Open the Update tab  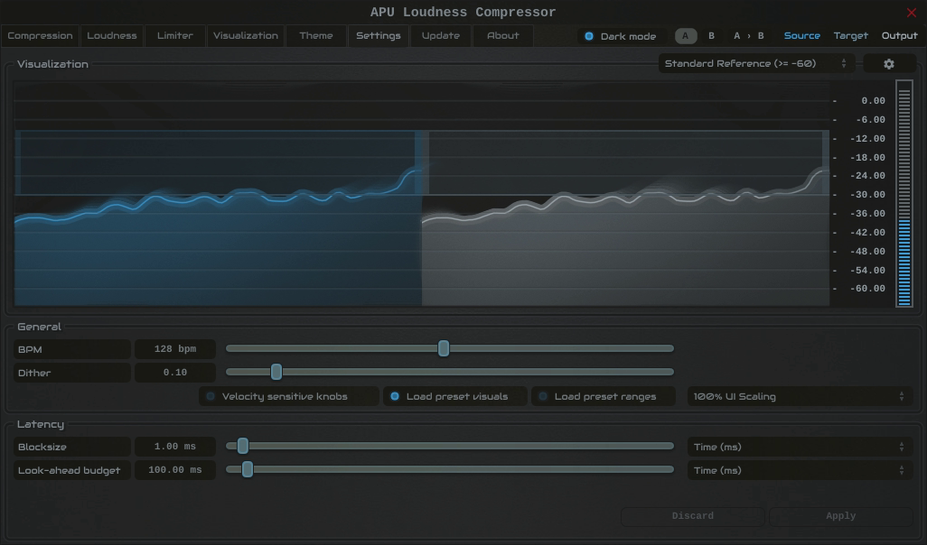point(440,36)
